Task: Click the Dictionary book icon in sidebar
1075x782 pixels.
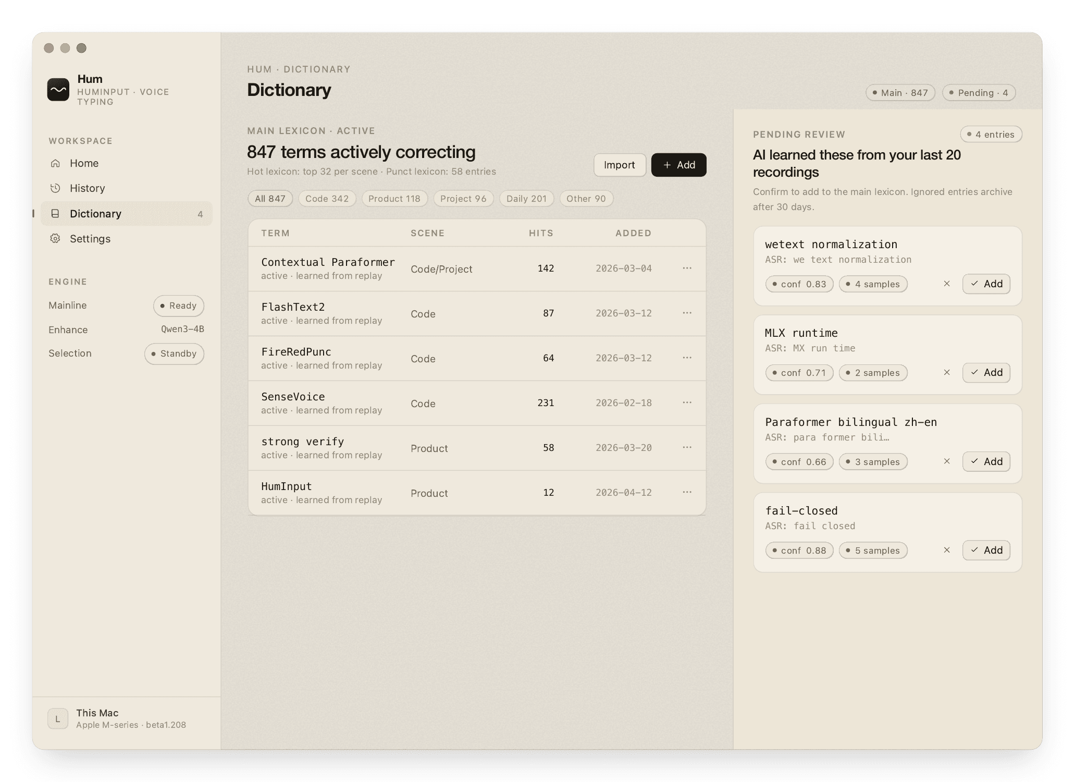Action: point(55,213)
